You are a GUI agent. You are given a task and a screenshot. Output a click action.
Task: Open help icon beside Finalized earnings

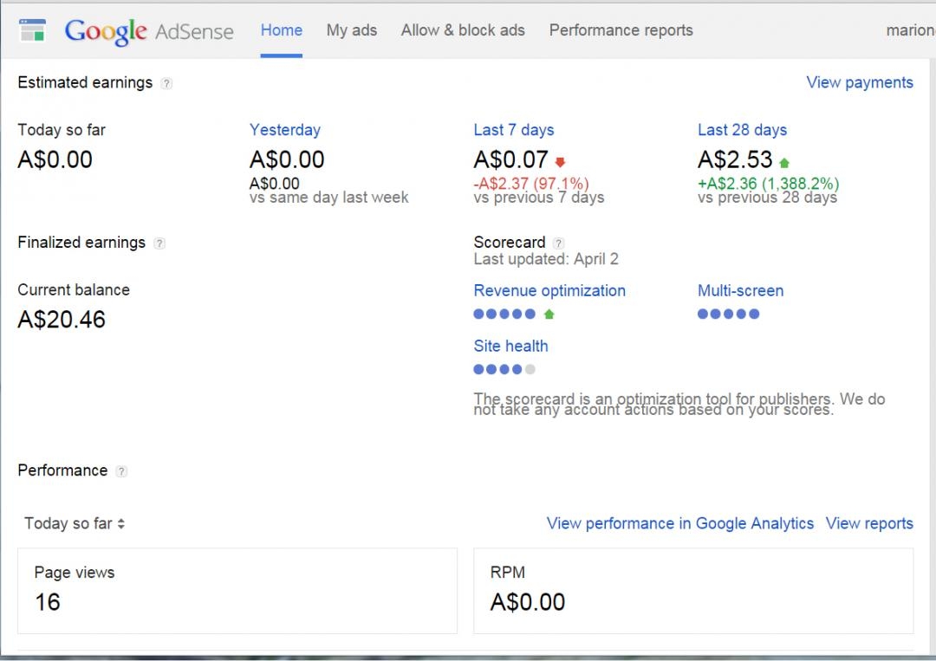coord(159,243)
